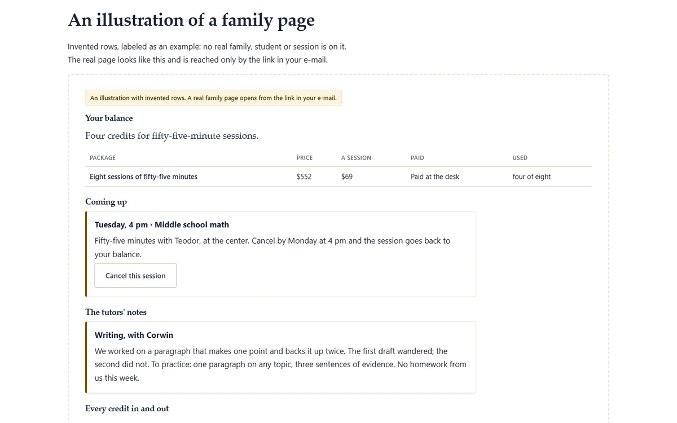
Task: Click 'Tuesday, 4 pm · Middle school math' title
Action: (162, 224)
